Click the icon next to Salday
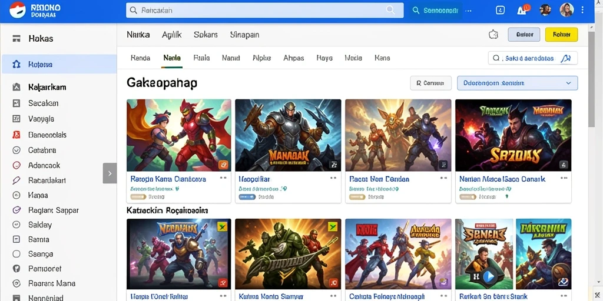Screen dimensions: 603x301 [x=16, y=225]
